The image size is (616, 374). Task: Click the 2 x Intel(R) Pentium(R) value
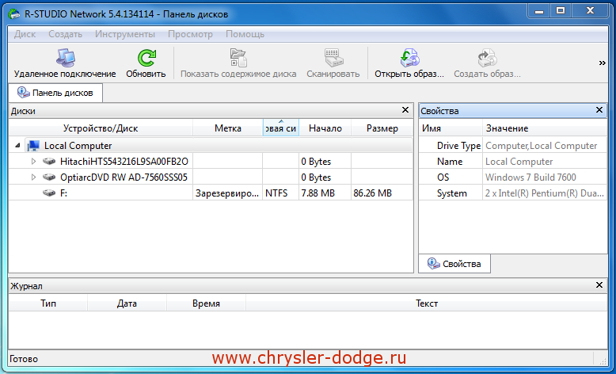pyautogui.click(x=545, y=193)
